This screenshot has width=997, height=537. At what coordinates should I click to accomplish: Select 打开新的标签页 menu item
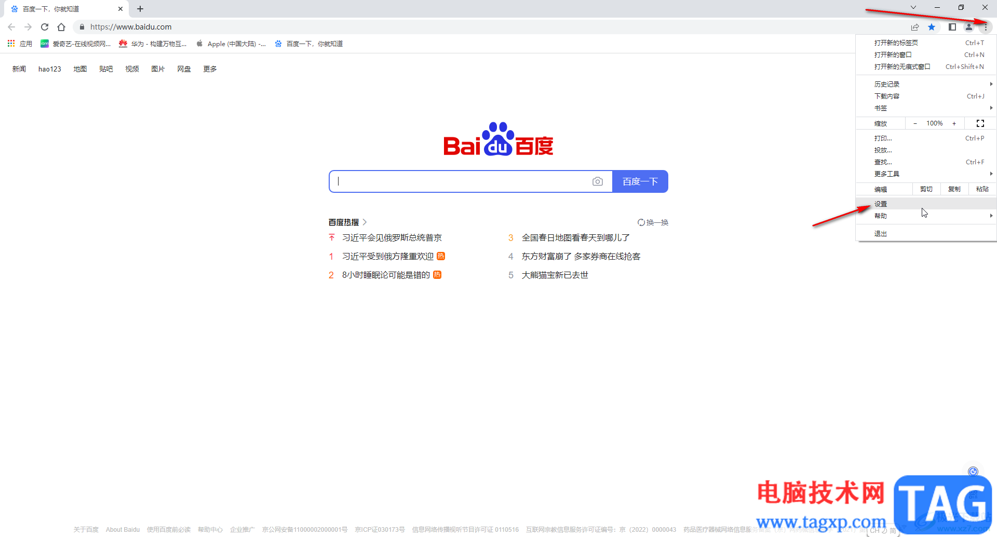pos(926,43)
